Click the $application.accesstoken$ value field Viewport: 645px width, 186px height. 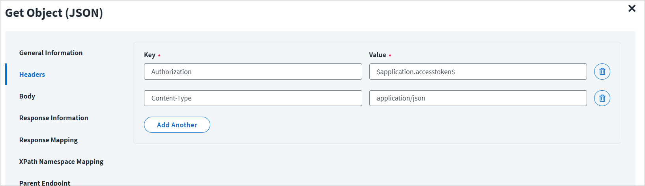coord(477,72)
